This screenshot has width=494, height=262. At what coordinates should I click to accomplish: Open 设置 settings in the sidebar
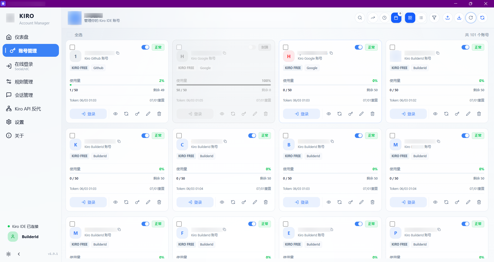(31, 122)
